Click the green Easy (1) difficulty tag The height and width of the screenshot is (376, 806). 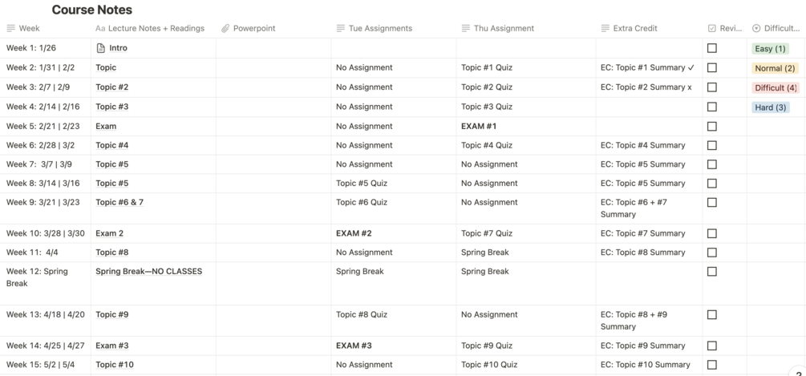[770, 49]
